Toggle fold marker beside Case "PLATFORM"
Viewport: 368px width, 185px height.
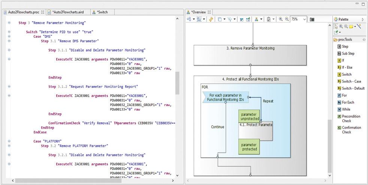pyautogui.click(x=9, y=141)
